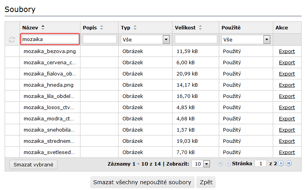Click the Stránka page number field
307x190 pixels.
click(260, 164)
